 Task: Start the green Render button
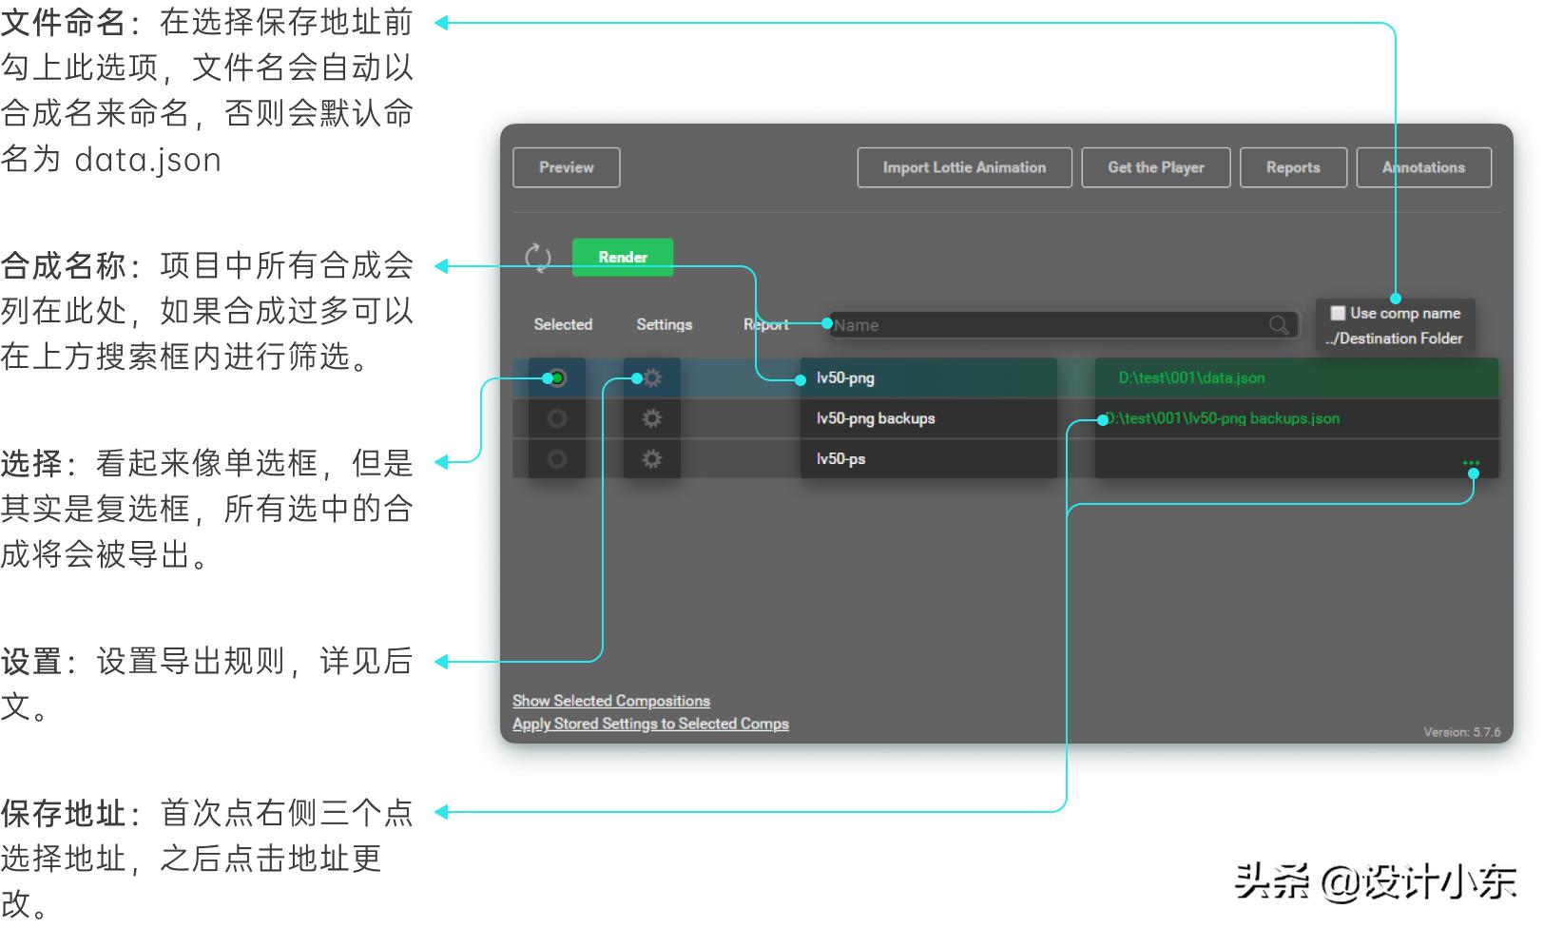623,258
